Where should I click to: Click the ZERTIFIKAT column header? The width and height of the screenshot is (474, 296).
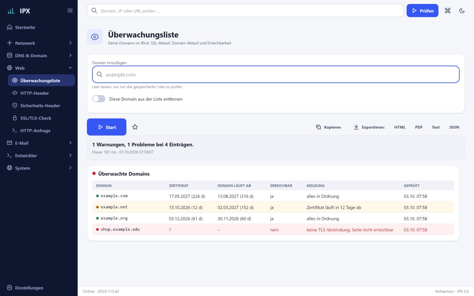point(179,185)
